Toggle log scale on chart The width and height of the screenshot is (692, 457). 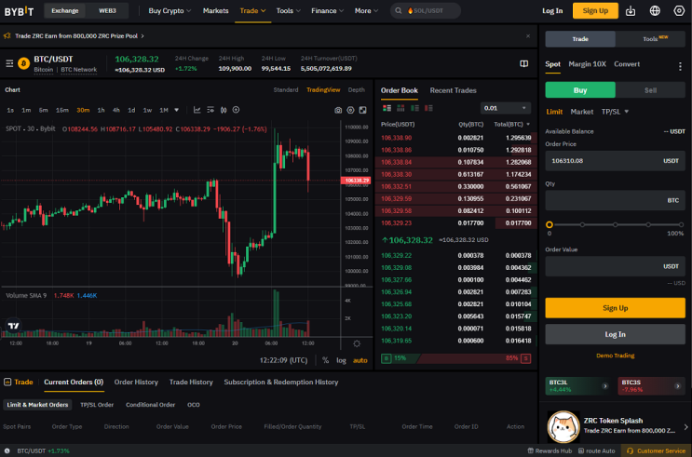coord(341,360)
